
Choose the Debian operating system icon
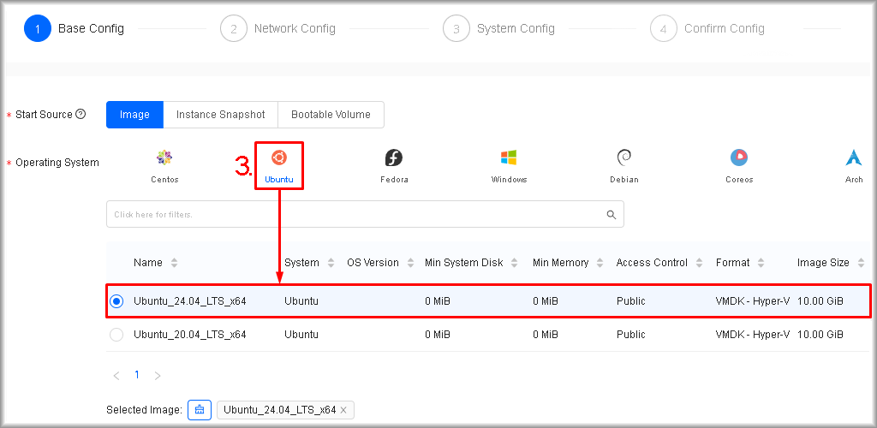coord(624,158)
